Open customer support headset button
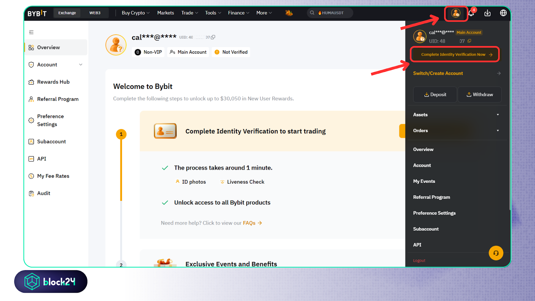This screenshot has width=535, height=301. click(496, 253)
